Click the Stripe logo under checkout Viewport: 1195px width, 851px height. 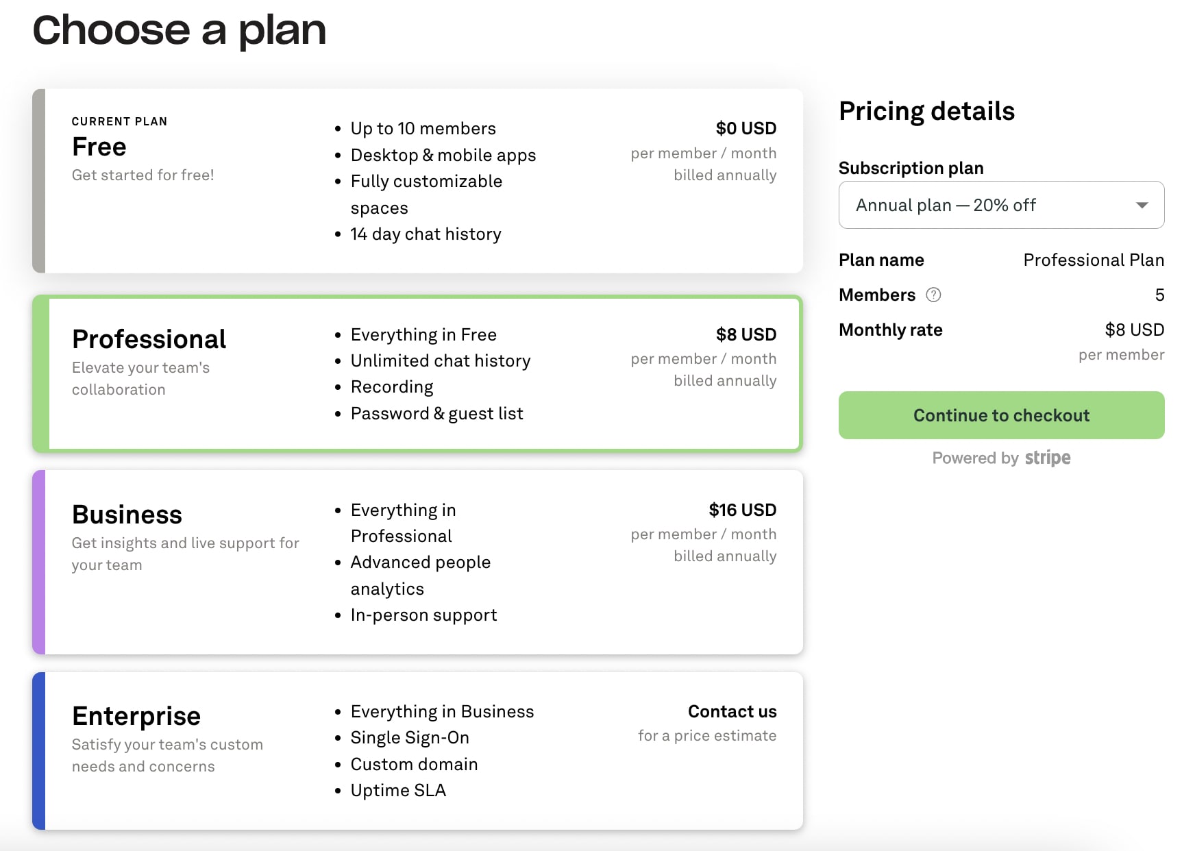point(1048,458)
